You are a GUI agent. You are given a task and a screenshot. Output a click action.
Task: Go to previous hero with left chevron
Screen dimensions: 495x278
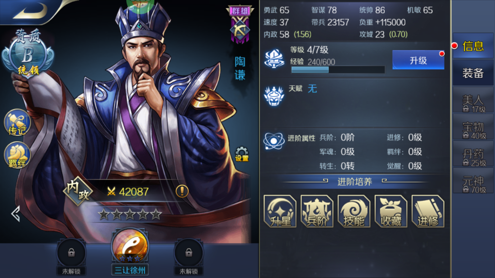(x=16, y=214)
